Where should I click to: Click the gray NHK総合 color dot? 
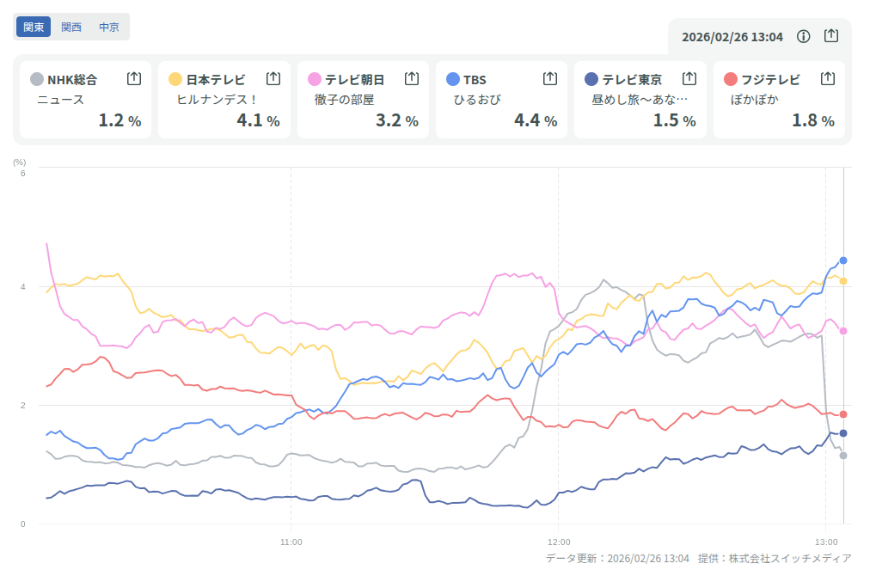point(37,80)
